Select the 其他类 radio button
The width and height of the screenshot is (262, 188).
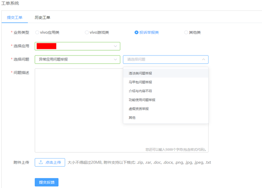tap(186, 32)
